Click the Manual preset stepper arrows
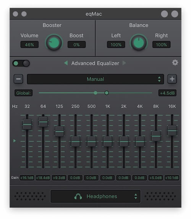This screenshot has width=191, height=219. tap(159, 79)
